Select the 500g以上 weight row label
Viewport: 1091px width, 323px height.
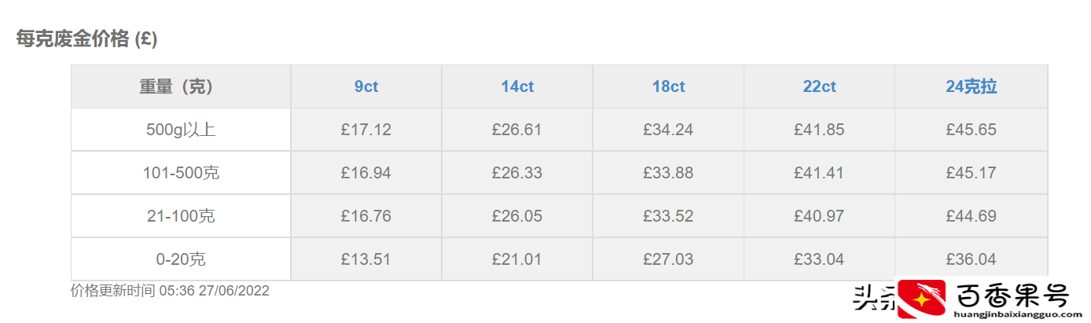point(181,130)
